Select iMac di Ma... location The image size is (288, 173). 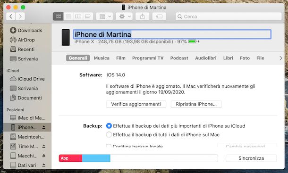tap(27, 118)
